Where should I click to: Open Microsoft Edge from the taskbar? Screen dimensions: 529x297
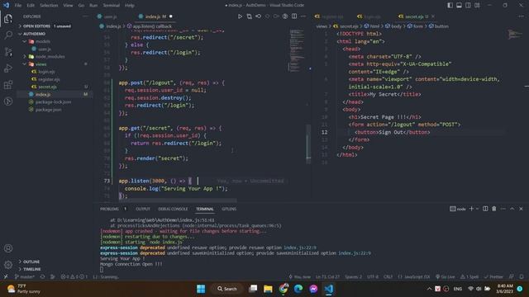[x=298, y=289]
